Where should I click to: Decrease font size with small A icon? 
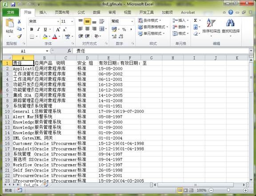[x=64, y=30]
